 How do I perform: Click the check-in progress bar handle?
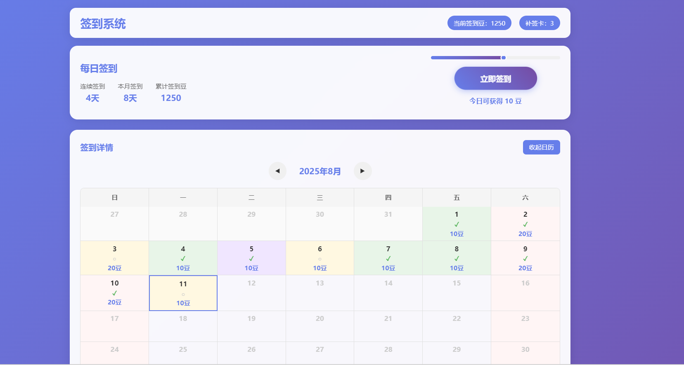(503, 58)
